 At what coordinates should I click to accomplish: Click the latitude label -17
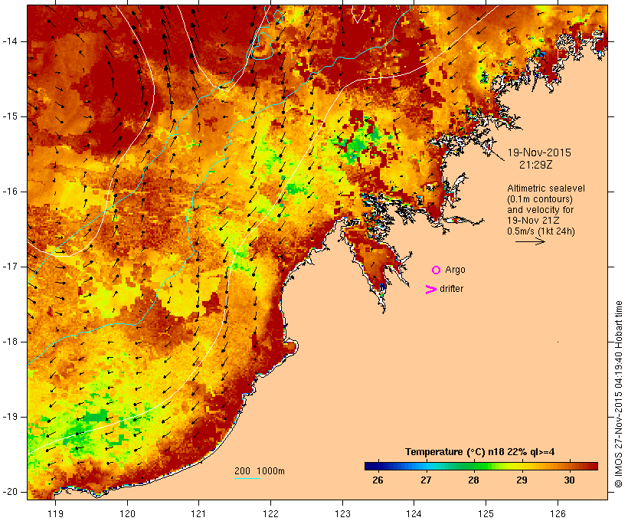10,267
